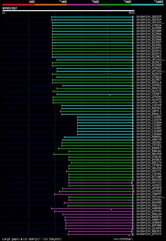Select the UniRef100_C1KQ76 label
Viewport: 166px width, 241px height.
(149, 120)
